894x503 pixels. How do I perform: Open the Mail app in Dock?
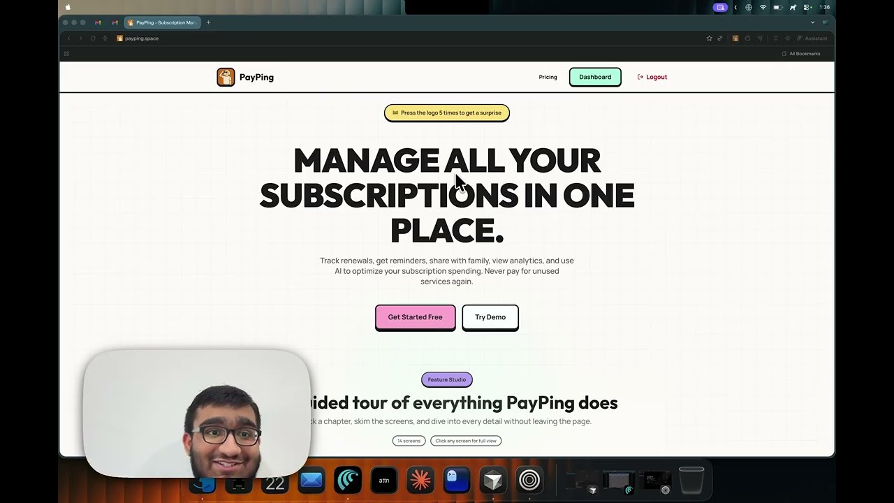(x=311, y=481)
